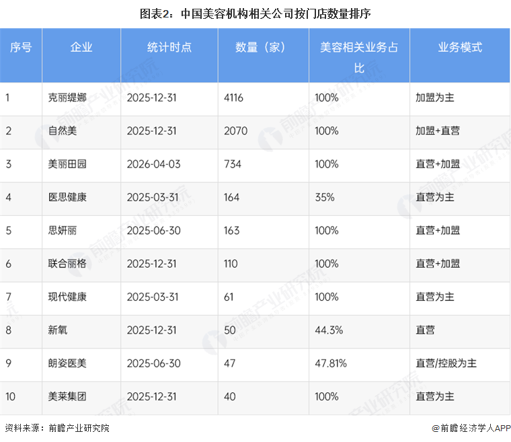Click 直营+加盟 in the 联合丽格 row
The height and width of the screenshot is (442, 511).
coord(438,264)
